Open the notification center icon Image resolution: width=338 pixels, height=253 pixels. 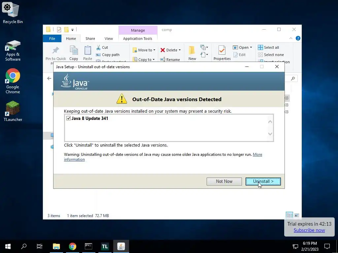(x=327, y=246)
